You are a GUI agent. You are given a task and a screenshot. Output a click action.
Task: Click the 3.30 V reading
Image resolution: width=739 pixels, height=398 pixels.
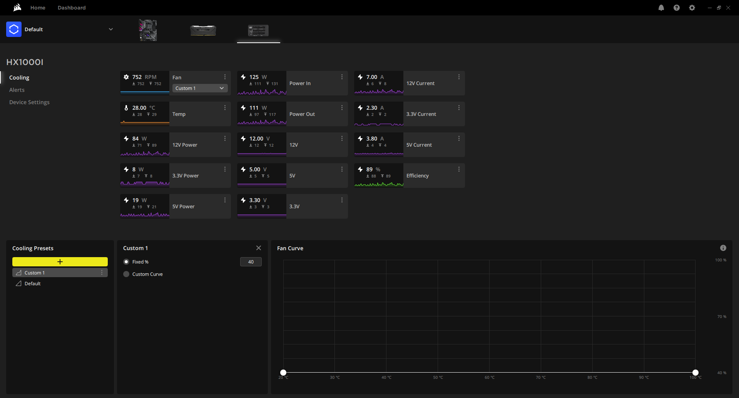(x=258, y=200)
